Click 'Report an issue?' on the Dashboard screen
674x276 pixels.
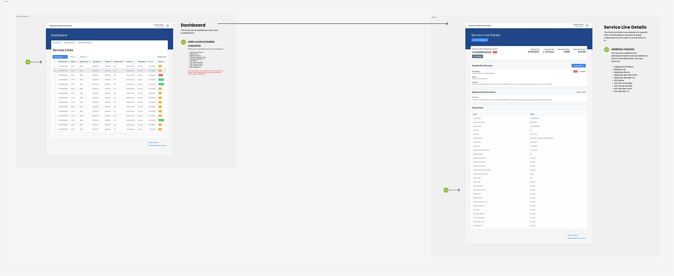154,143
